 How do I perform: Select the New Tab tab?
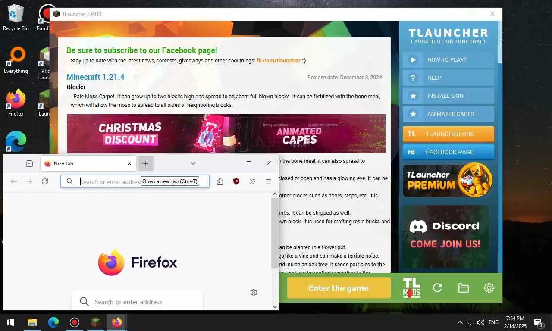pos(88,163)
